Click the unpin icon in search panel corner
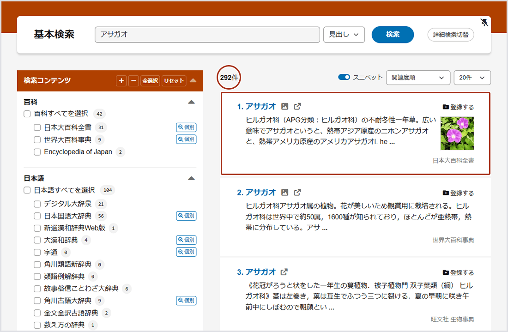 pyautogui.click(x=484, y=22)
